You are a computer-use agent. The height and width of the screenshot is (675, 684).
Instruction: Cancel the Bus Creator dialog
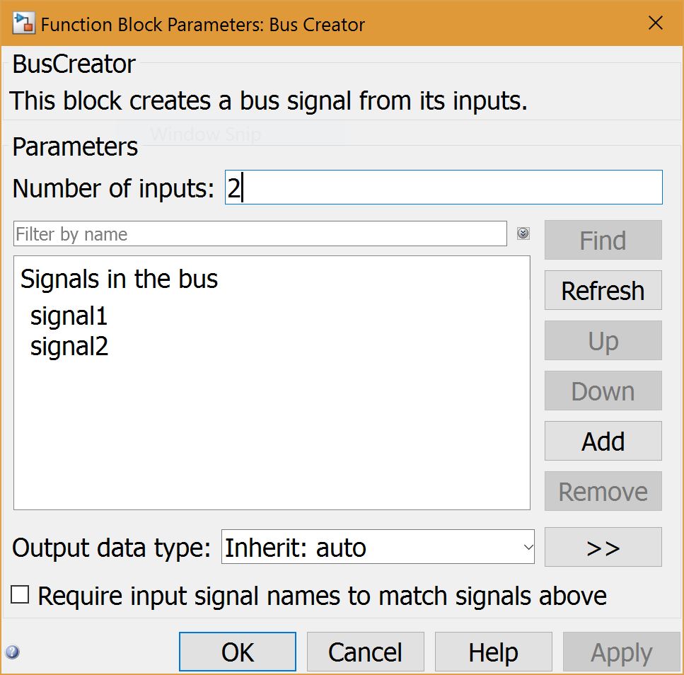[365, 652]
